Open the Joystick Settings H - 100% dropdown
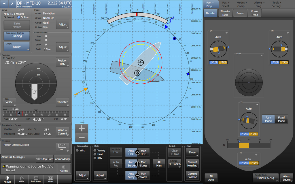Image resolution: width=295 pixels, height=184 pixels. pyautogui.click(x=175, y=164)
